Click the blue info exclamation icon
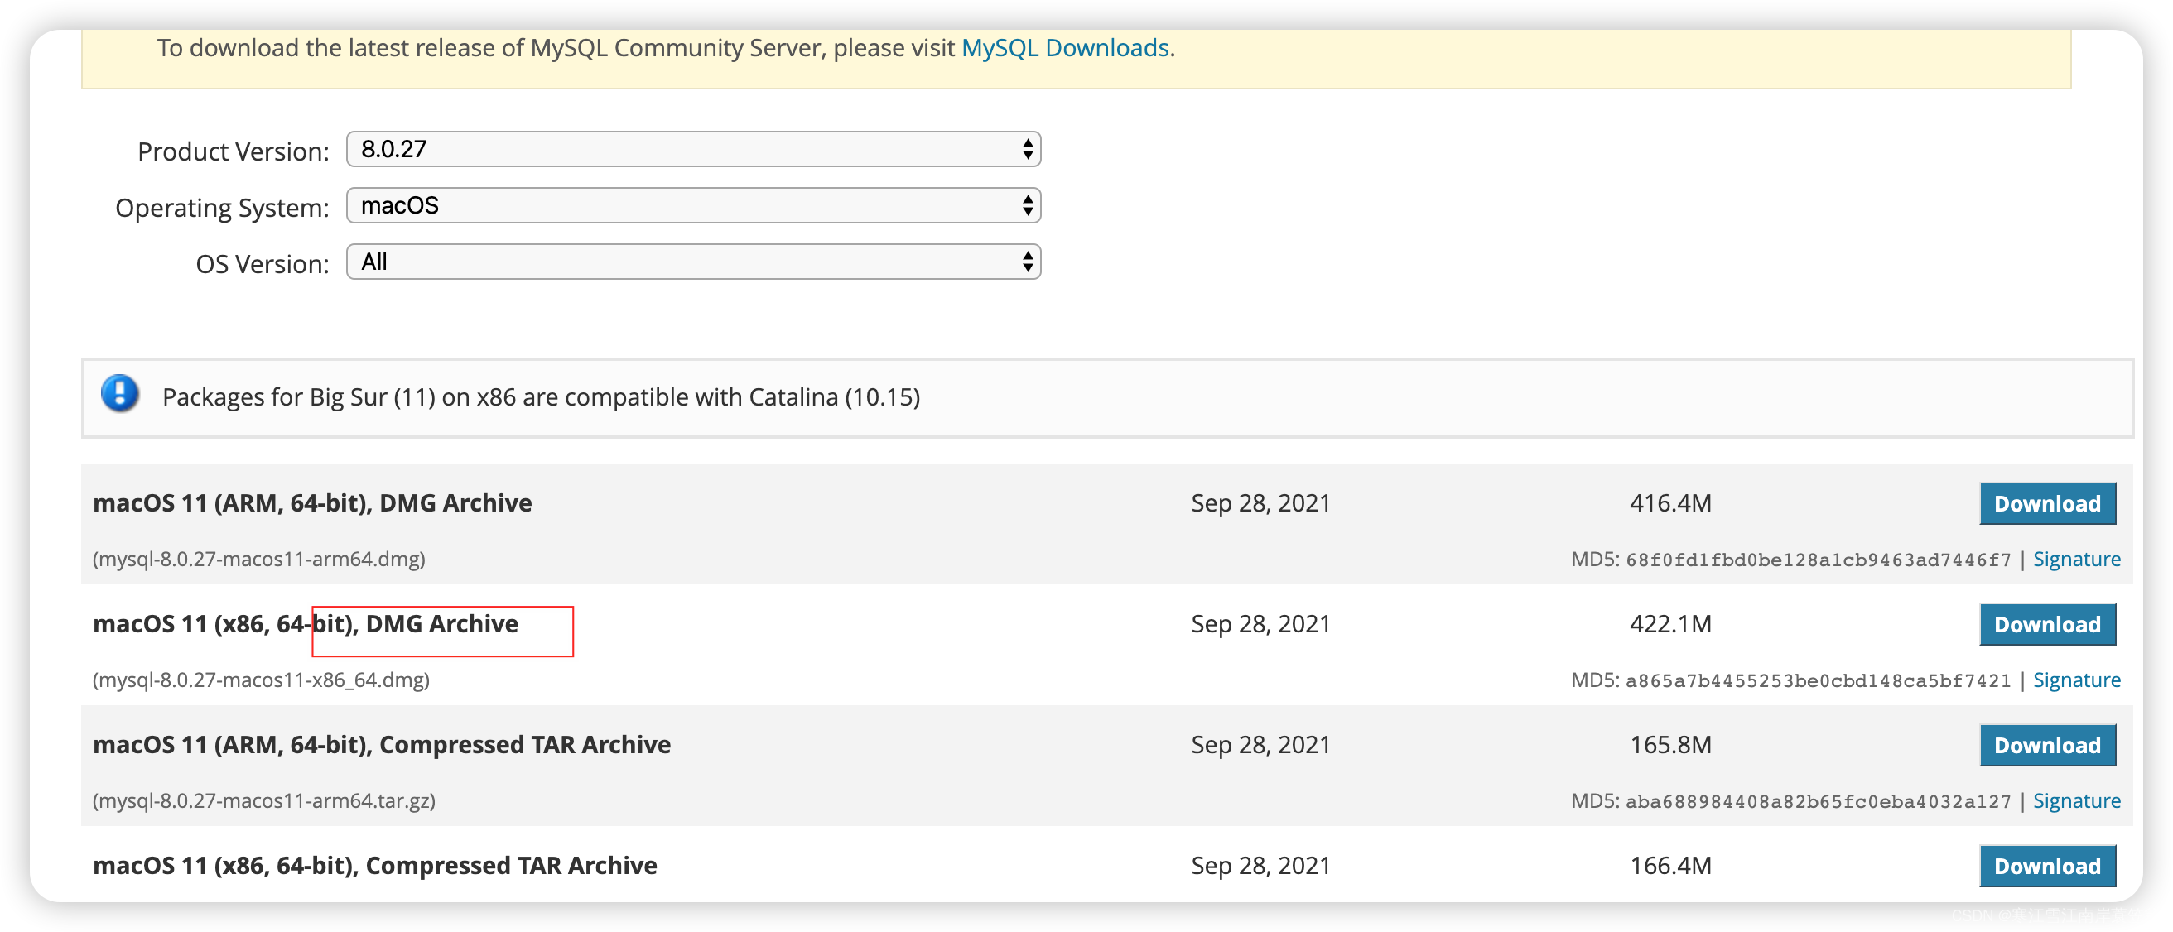Image resolution: width=2173 pixels, height=932 pixels. [x=120, y=394]
